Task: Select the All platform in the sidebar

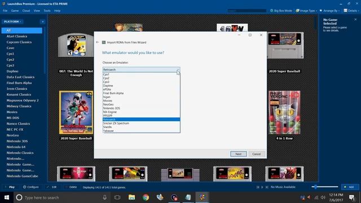Action: pos(22,30)
